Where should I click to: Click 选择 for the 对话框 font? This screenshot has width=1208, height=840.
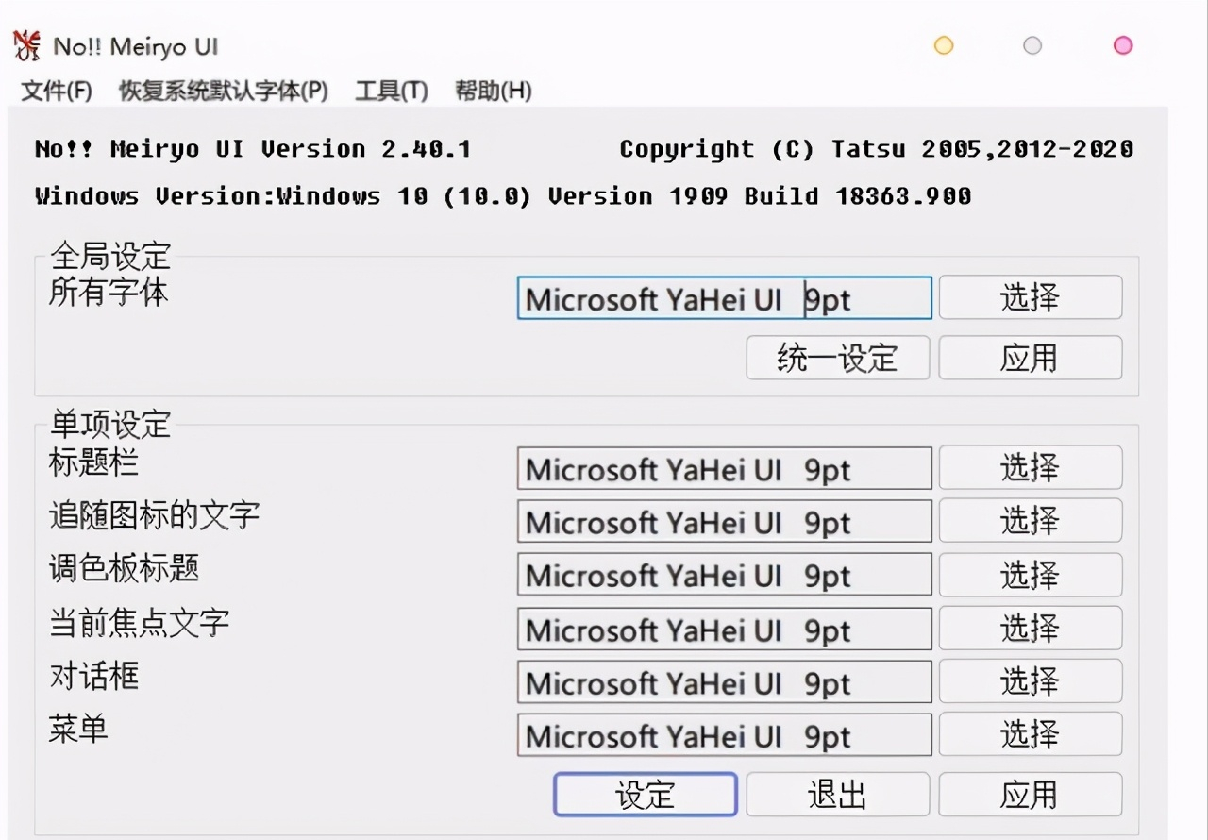(1029, 681)
